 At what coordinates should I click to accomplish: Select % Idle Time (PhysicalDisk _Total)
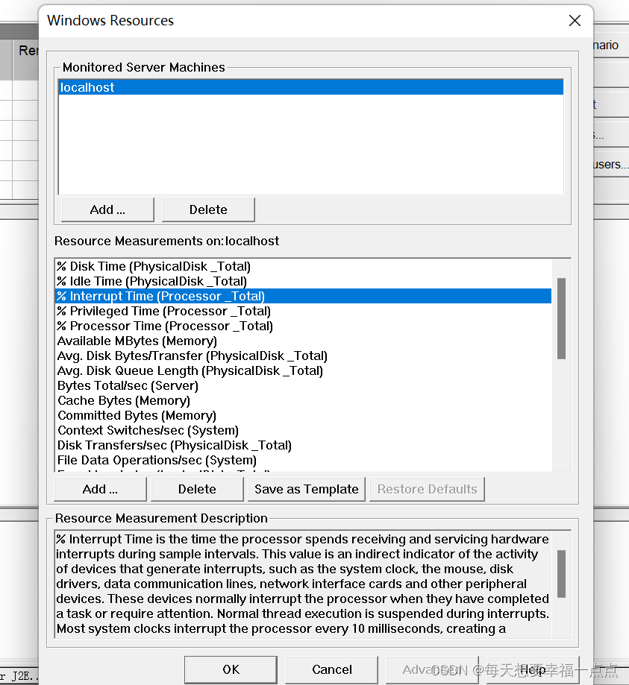[304, 281]
